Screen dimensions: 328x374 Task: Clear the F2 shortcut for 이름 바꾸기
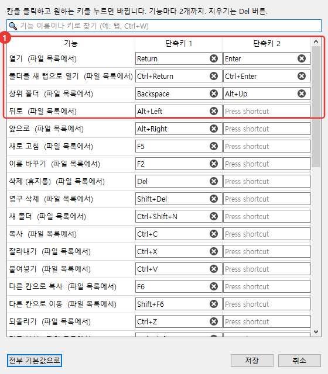click(x=214, y=164)
